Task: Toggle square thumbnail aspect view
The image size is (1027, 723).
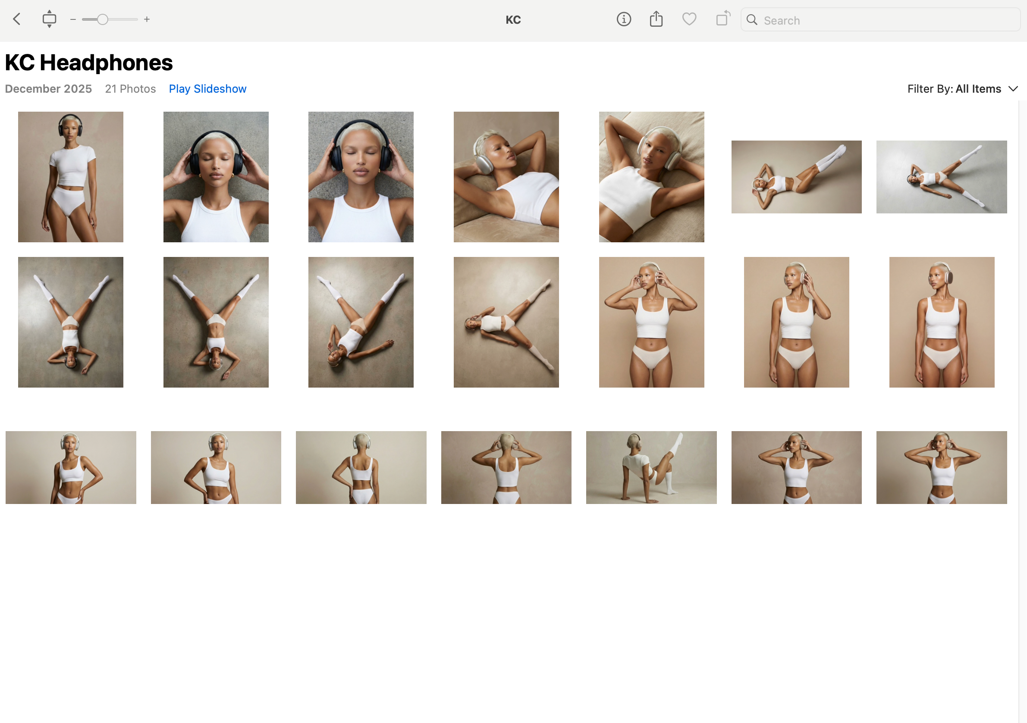Action: pos(49,19)
